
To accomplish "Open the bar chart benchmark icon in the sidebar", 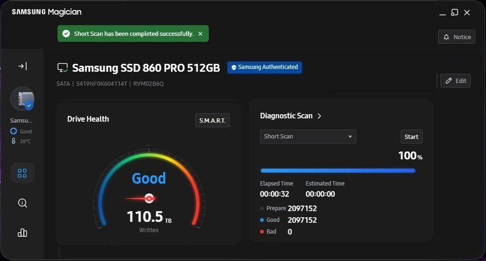I will pyautogui.click(x=22, y=232).
